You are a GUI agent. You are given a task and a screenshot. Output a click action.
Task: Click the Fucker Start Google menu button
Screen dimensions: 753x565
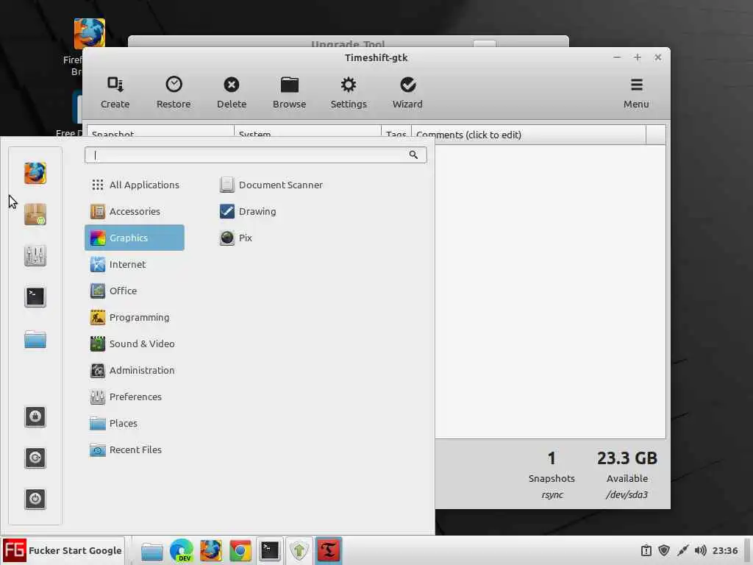pyautogui.click(x=63, y=550)
